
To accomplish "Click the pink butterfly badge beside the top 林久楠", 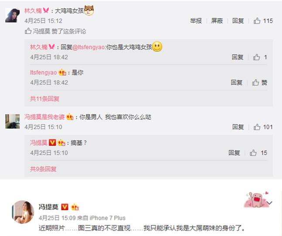I will (x=46, y=10).
